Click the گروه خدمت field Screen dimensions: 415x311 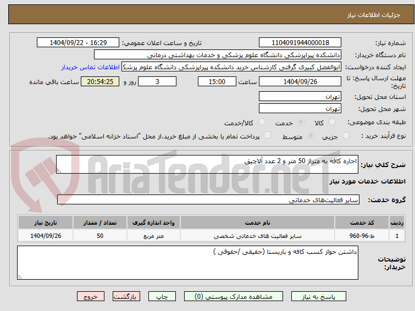(208, 200)
